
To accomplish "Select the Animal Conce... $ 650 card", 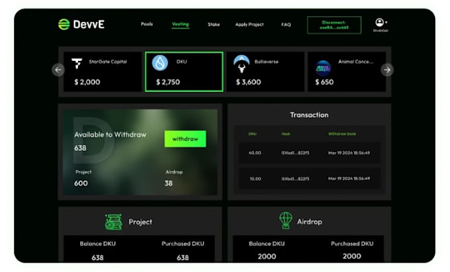I will click(x=347, y=71).
